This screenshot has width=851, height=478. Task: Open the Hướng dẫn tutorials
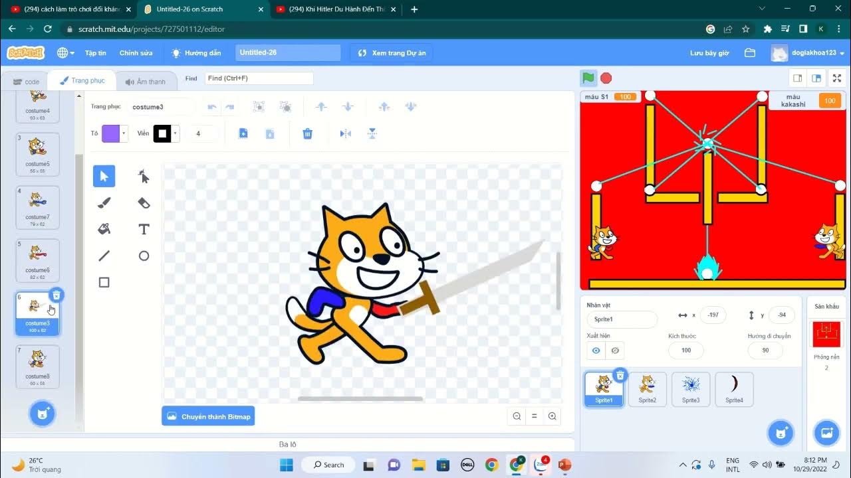click(195, 52)
